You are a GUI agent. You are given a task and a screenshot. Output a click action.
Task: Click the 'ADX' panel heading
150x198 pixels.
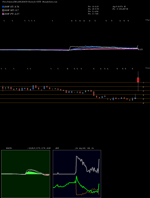click(57, 148)
